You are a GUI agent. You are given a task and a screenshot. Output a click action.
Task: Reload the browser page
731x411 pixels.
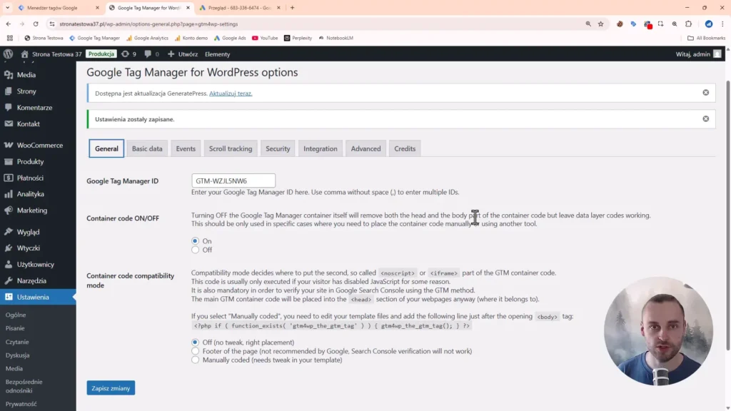coord(36,24)
